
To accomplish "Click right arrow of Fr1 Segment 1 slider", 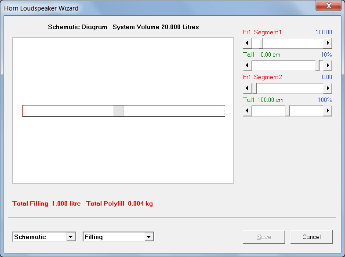I will [x=327, y=43].
